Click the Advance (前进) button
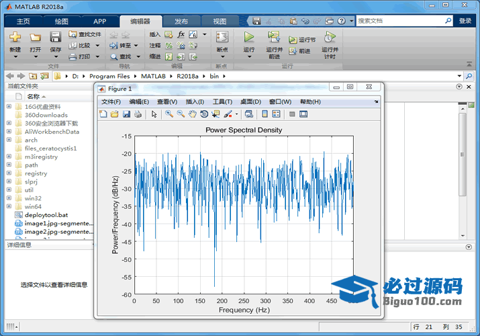The height and width of the screenshot is (336, 480). click(x=300, y=51)
